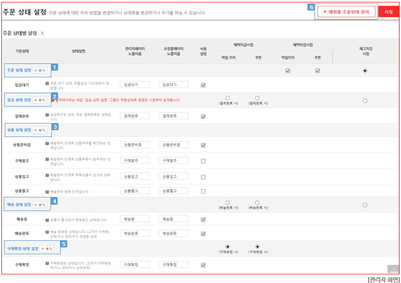Select 쿠폰 지급 radio labeled (배송완료 시)
Viewport: 401px width, 283px height.
(x=257, y=202)
